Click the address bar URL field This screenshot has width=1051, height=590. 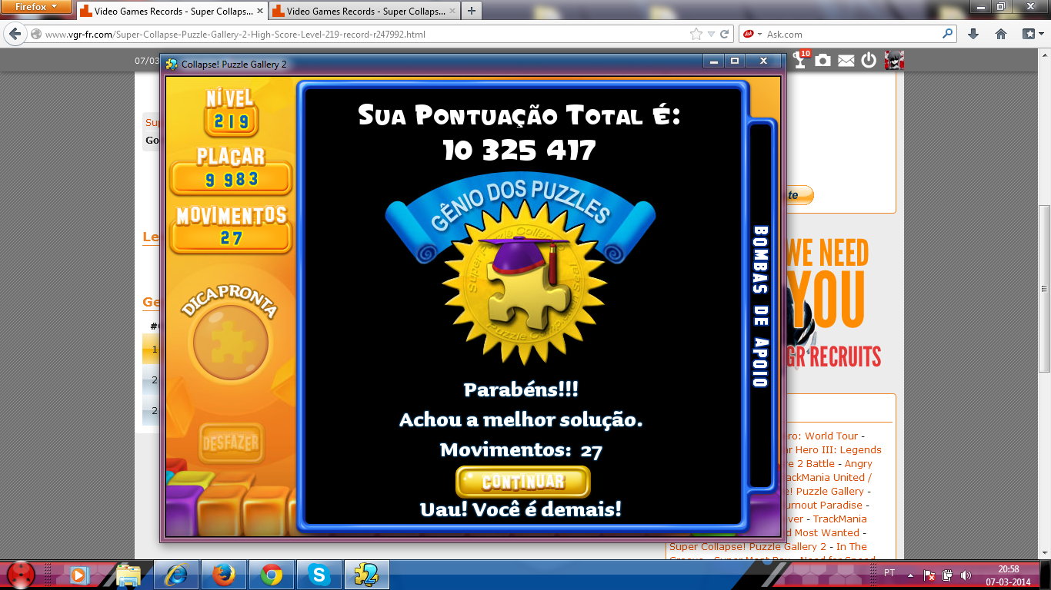pyautogui.click(x=362, y=34)
